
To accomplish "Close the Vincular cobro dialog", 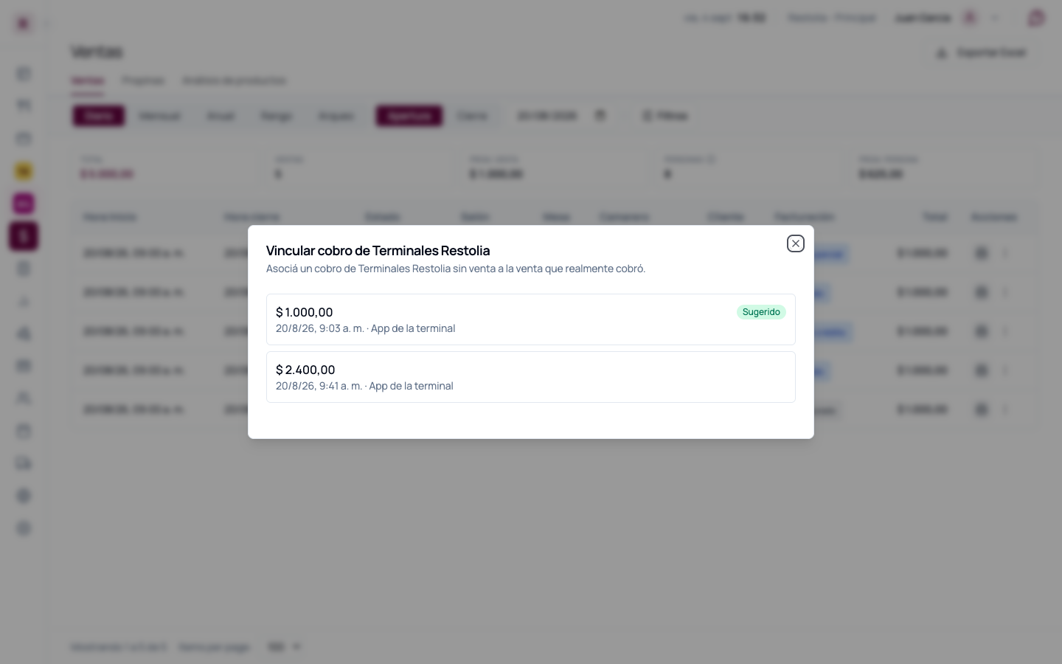I will click(x=795, y=243).
